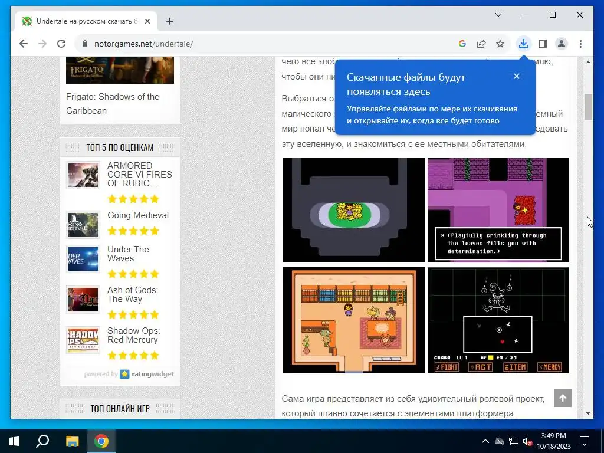Open the taskbar clock and date
This screenshot has width=604, height=453.
click(553, 441)
